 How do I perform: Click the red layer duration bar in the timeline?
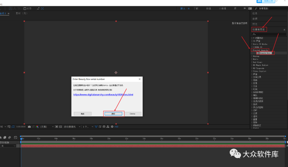153,146
